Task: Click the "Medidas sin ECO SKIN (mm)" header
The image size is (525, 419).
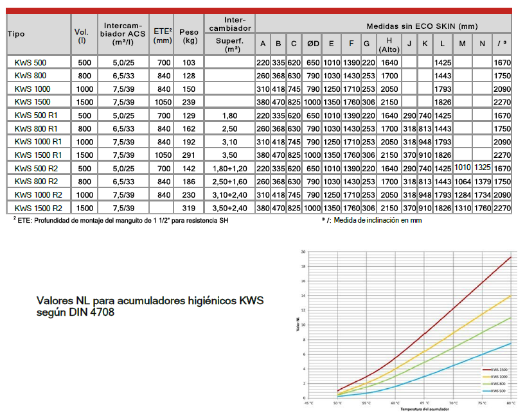Action: coord(422,26)
